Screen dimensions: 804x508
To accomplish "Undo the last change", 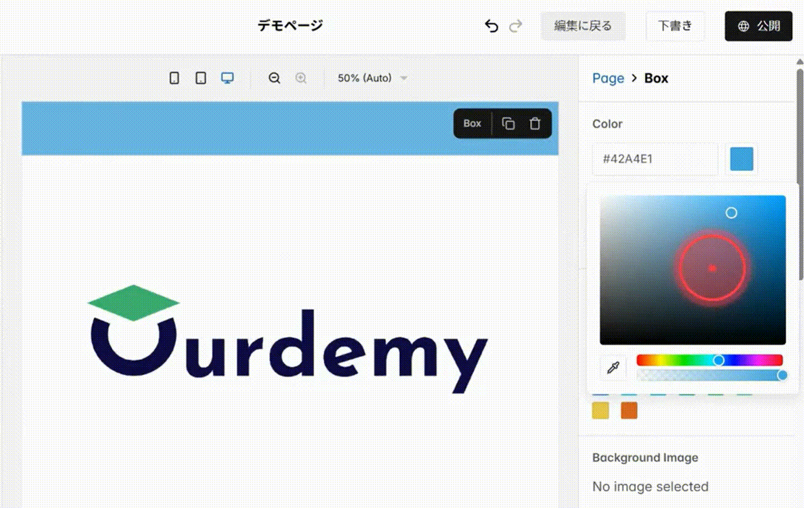I will click(x=491, y=26).
